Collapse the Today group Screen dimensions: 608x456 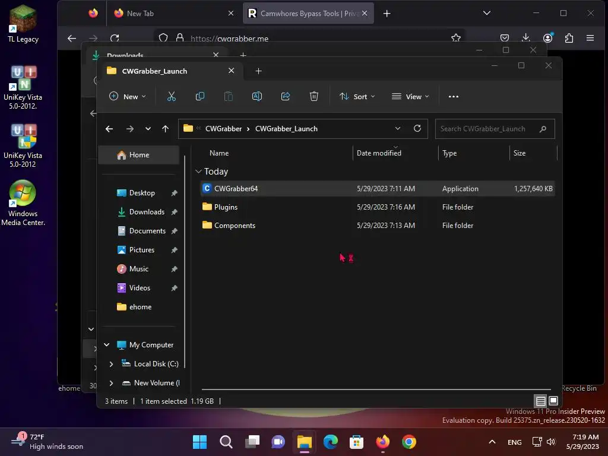(198, 171)
